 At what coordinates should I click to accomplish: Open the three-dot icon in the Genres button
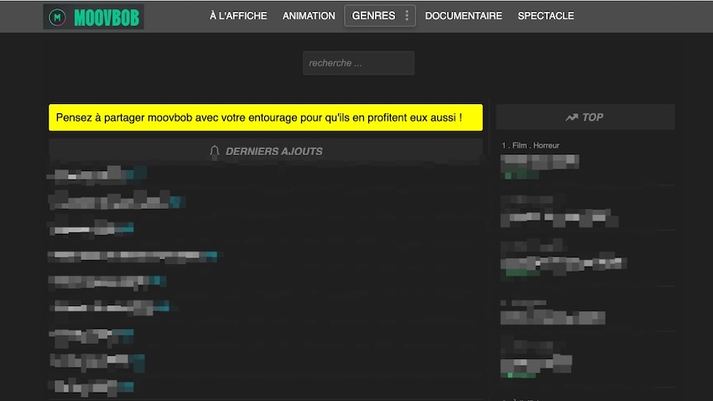coord(407,16)
